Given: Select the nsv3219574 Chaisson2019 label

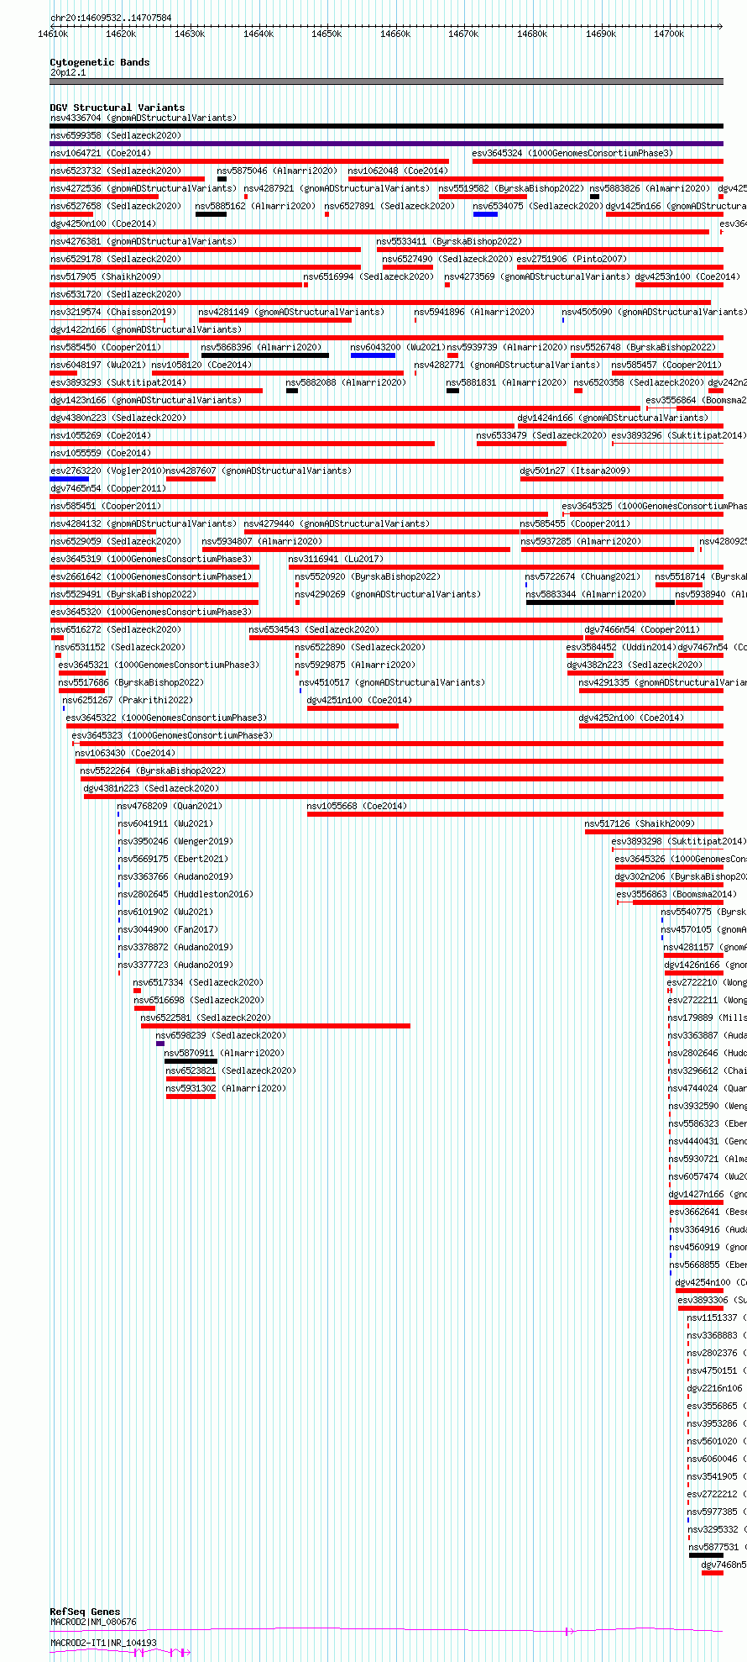Looking at the screenshot, I should (113, 312).
